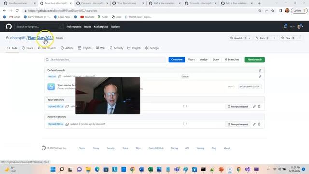This screenshot has height=174, width=309.
Task: Expand the Star lists dropdown arrow
Action: pyautogui.click(x=300, y=38)
